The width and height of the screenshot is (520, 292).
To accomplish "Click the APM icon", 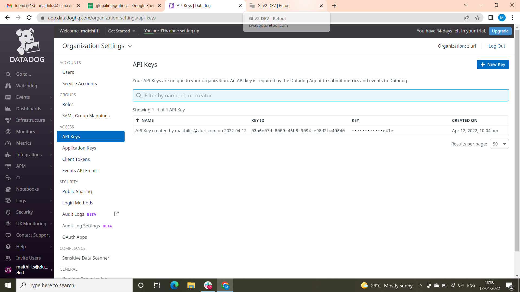I will click(8, 166).
